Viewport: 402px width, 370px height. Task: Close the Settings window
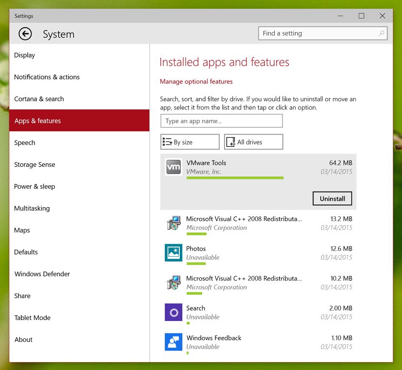[x=382, y=16]
